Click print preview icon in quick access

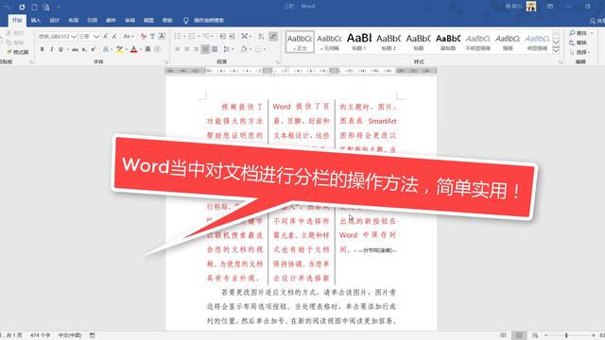click(46, 7)
